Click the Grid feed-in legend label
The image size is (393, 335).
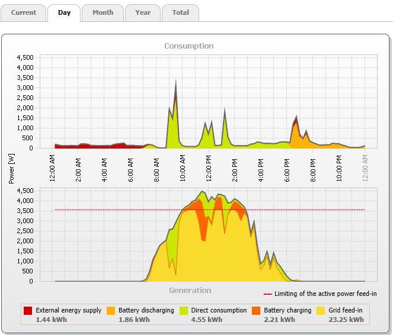pyautogui.click(x=346, y=310)
